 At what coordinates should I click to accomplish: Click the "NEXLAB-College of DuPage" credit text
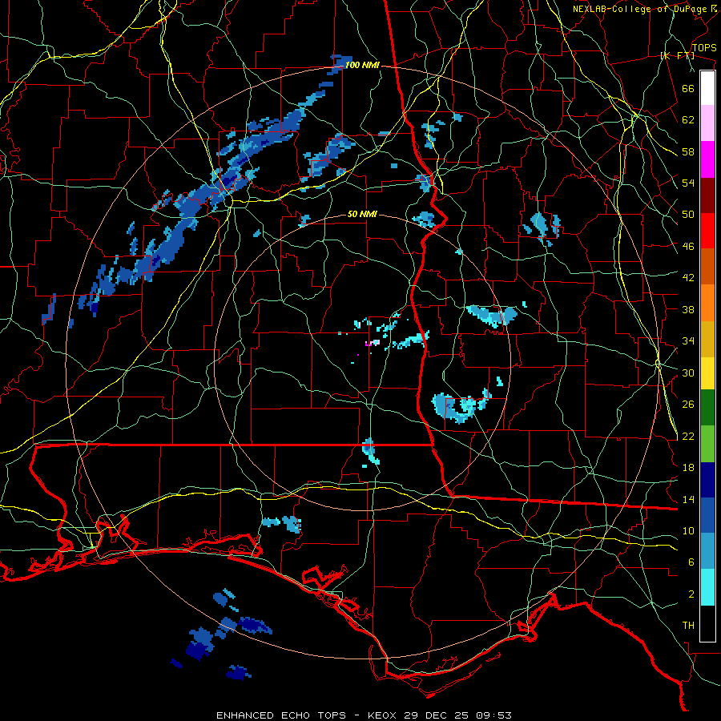pyautogui.click(x=639, y=9)
